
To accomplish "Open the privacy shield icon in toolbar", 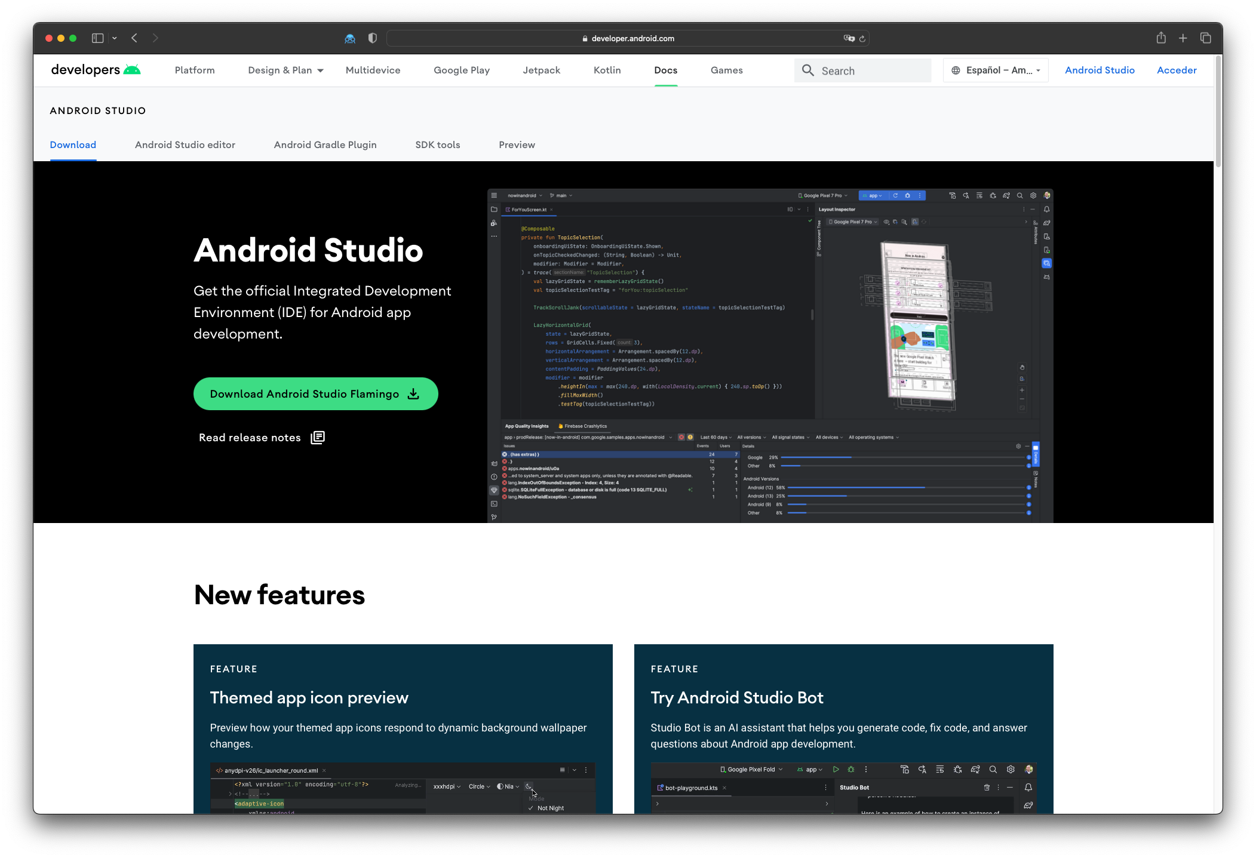I will tap(373, 38).
